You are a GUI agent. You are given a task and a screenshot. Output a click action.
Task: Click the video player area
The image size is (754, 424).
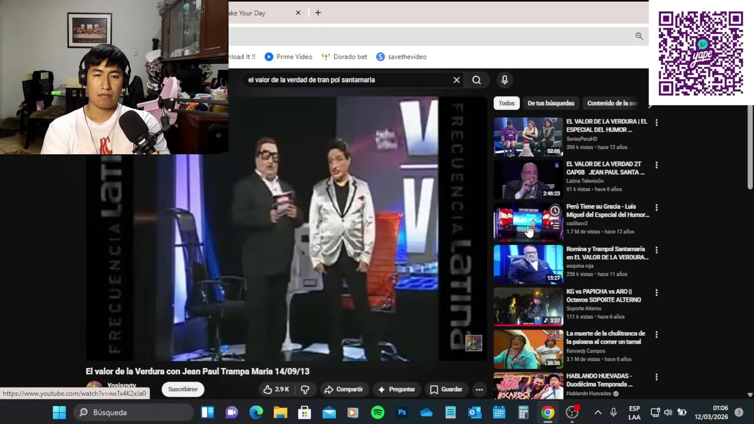coord(286,228)
